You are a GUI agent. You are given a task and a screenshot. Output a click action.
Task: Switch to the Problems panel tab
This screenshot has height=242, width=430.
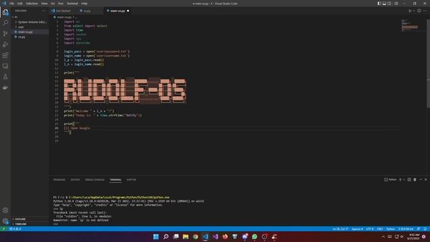(x=59, y=179)
